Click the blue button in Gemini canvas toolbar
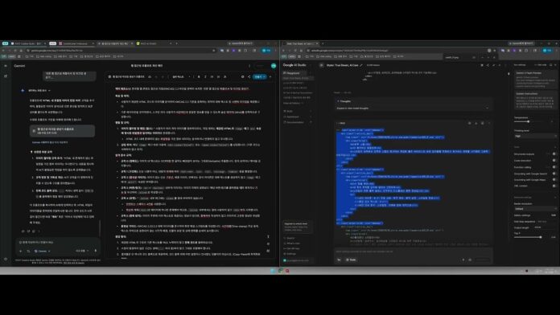This screenshot has width=560, height=315. point(259,76)
